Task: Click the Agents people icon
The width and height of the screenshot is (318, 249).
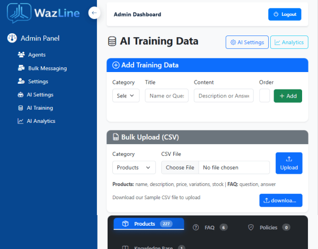Action: 21,55
